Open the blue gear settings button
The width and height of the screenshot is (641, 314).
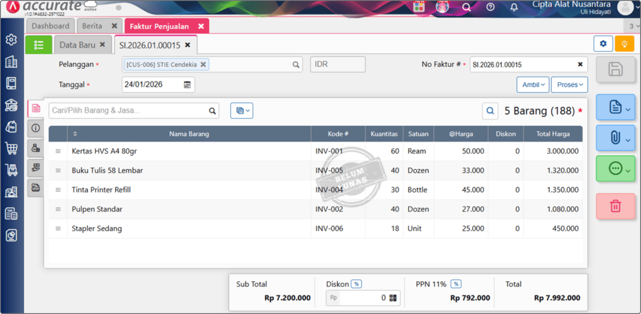coord(603,44)
